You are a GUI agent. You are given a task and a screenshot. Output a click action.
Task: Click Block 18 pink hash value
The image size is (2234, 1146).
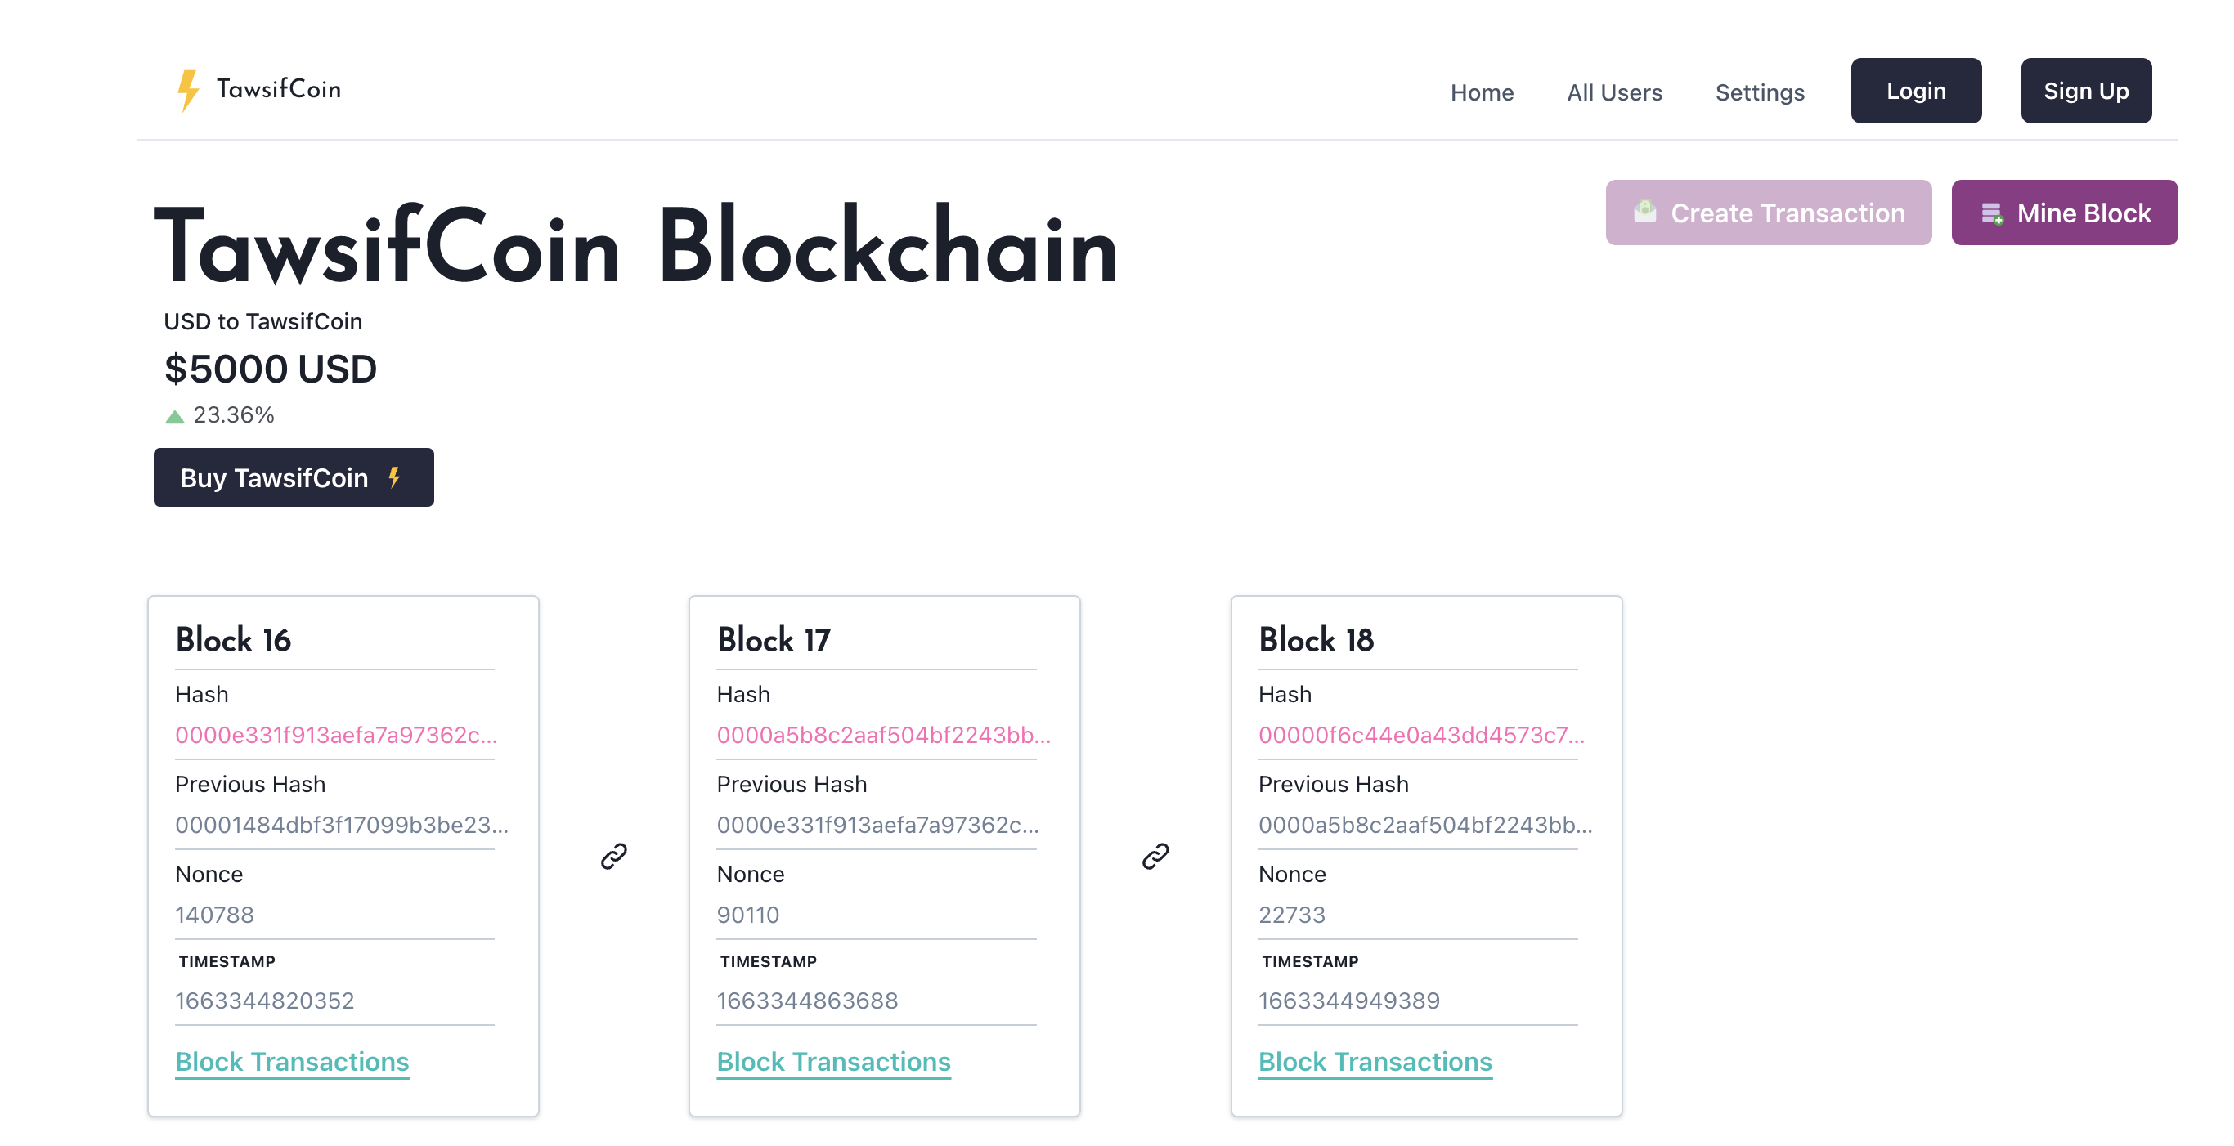click(x=1420, y=735)
